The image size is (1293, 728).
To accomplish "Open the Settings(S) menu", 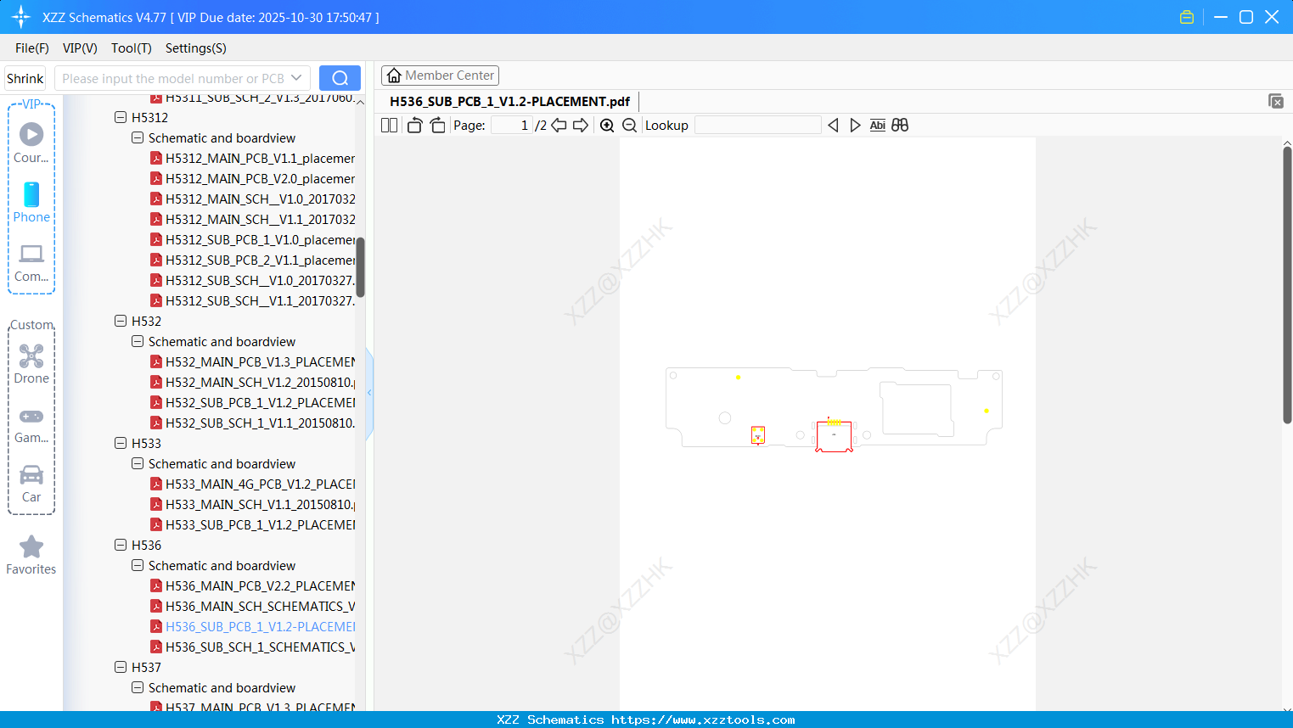I will point(194,48).
